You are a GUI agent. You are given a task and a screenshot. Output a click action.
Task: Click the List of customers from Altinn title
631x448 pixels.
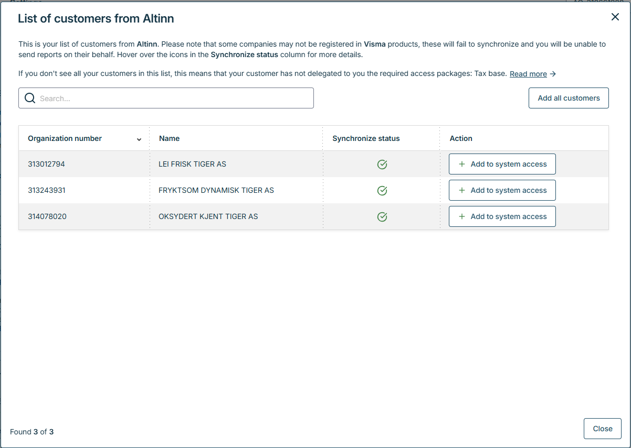[96, 18]
